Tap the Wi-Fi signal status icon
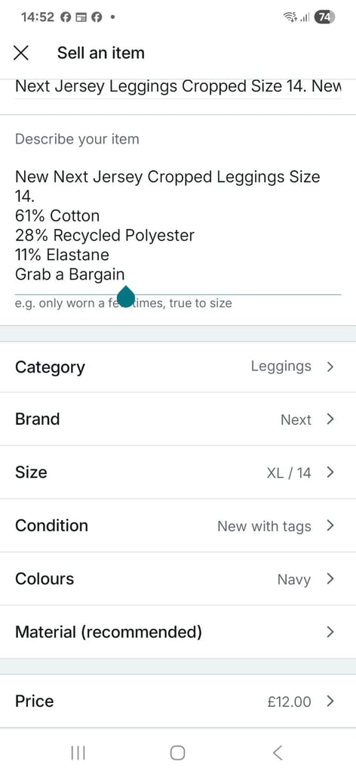Viewport: 356px width, 774px height. coord(290,17)
